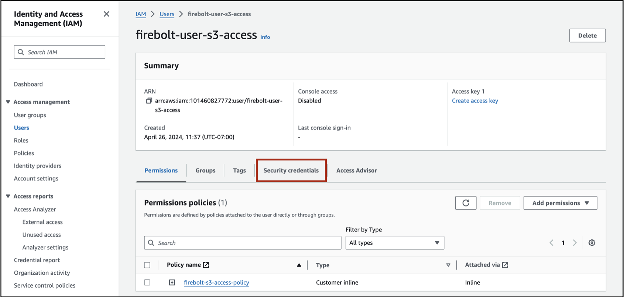Open the Access Advisor tab
Viewport: 624px width, 298px height.
click(356, 170)
